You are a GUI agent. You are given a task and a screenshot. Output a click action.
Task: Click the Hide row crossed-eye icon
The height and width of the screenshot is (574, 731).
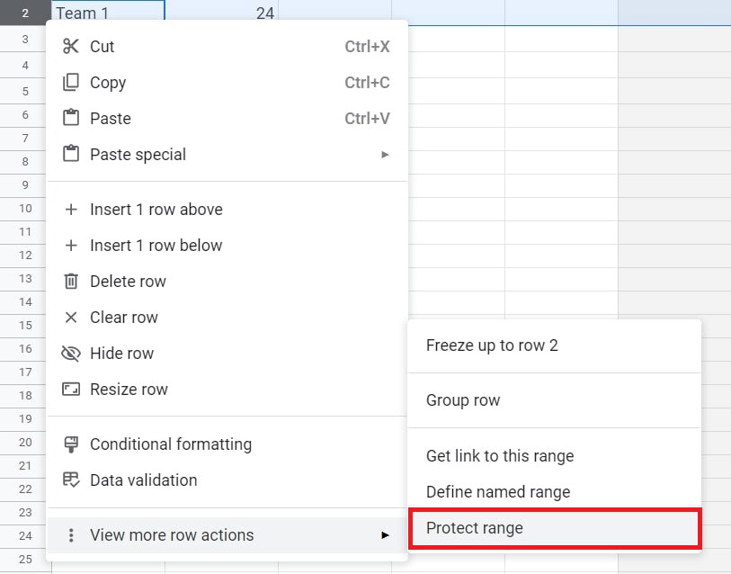coord(71,353)
